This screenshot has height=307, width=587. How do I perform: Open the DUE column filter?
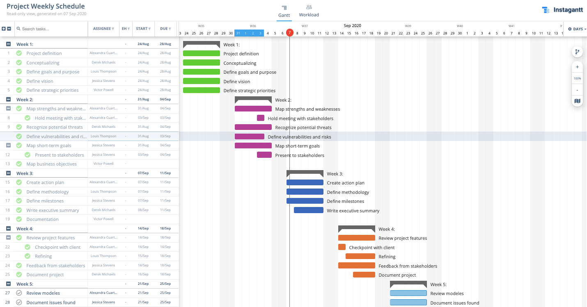(x=169, y=29)
